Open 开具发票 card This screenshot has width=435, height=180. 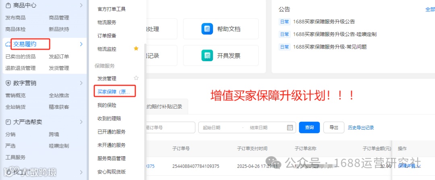click(221, 56)
